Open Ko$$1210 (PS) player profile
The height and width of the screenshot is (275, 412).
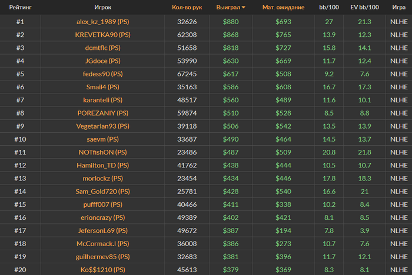pos(103,270)
